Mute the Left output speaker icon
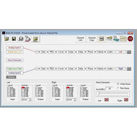This screenshot has width=137, height=137. (x=129, y=52)
